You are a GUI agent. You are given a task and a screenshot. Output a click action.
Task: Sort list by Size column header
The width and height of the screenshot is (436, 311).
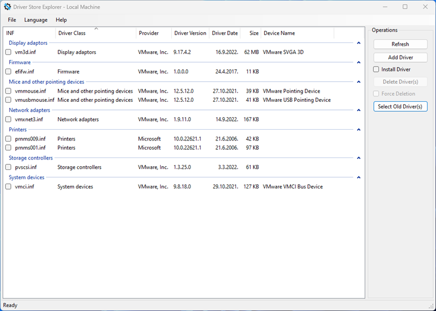(254, 33)
